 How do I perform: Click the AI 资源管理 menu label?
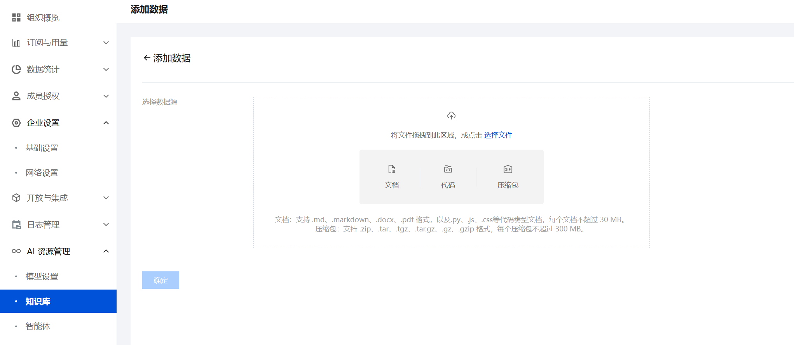[49, 251]
